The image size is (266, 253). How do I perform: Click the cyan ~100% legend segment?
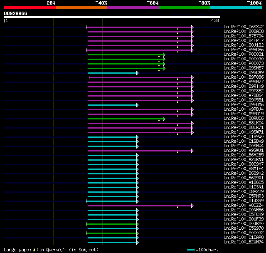click(x=236, y=7)
